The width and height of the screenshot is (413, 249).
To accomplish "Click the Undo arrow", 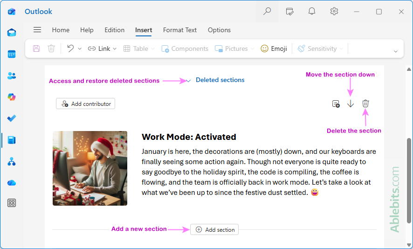I will tap(70, 48).
